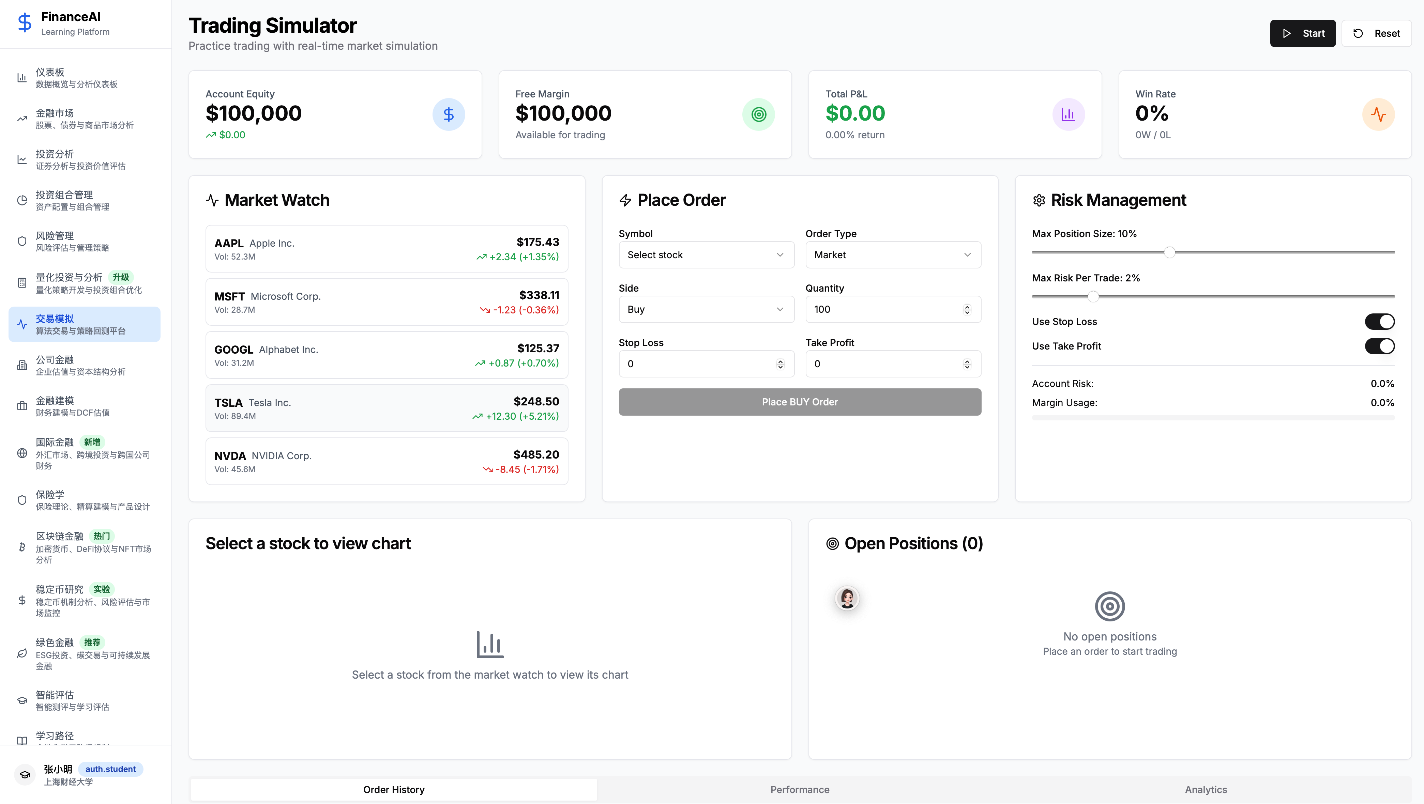The image size is (1424, 804).
Task: Switch to the Performance tab
Action: point(799,790)
